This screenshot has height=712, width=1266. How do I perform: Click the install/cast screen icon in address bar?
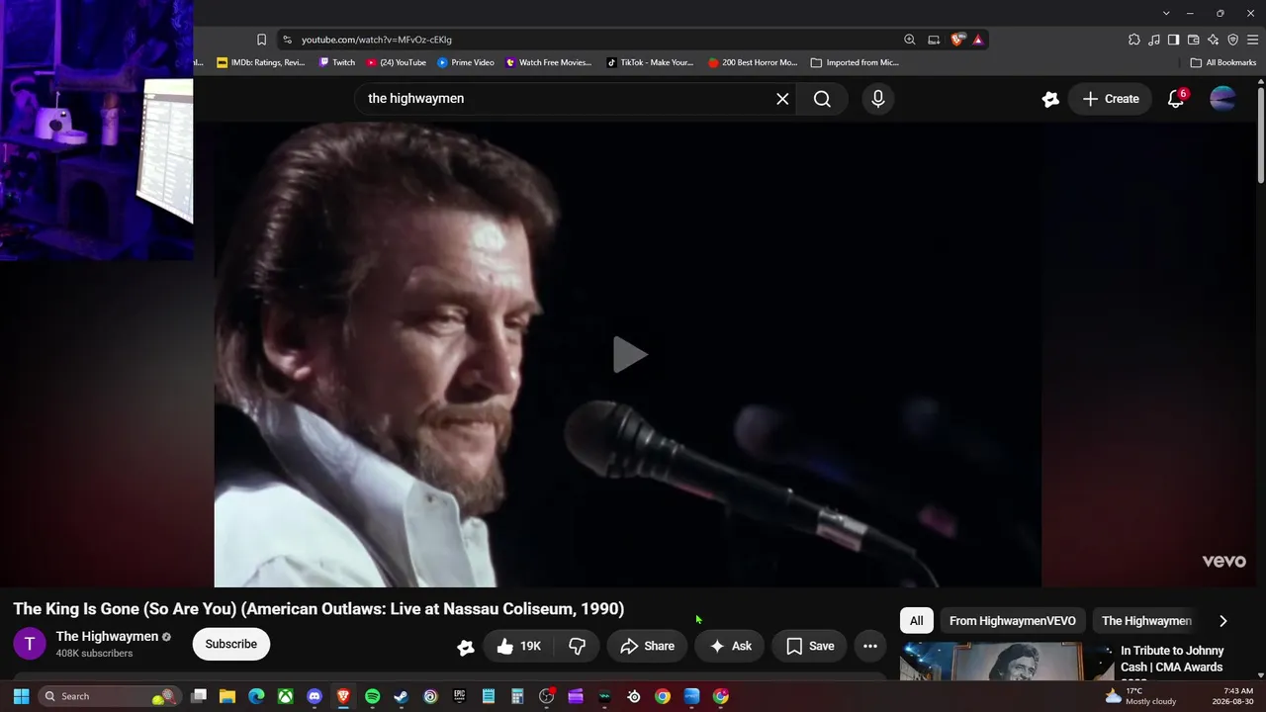pos(934,40)
